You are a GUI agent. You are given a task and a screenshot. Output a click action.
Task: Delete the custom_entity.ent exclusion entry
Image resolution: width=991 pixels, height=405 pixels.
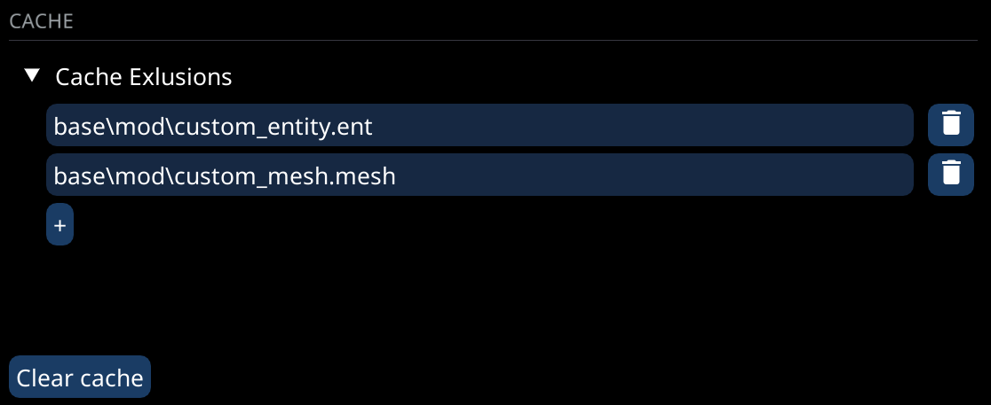(950, 125)
